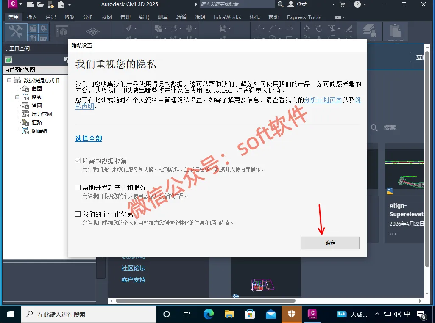Click the Toolspace hammer-wrench ribbon icon
Viewport: 435px width, 323px height.
point(16,32)
